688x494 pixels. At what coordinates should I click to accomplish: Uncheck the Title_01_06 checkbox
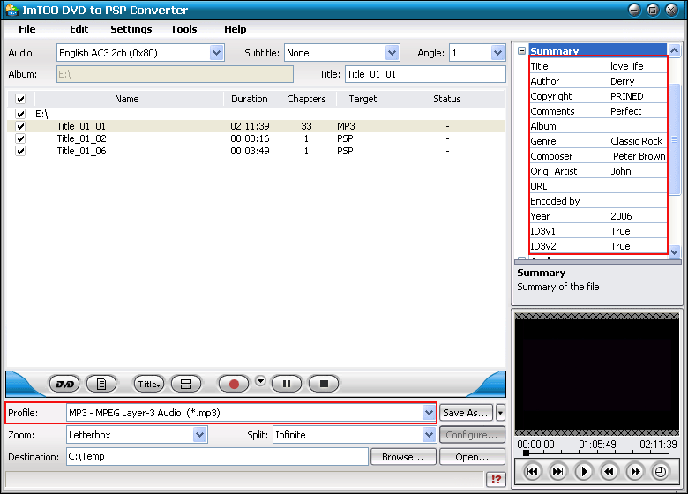tap(20, 151)
